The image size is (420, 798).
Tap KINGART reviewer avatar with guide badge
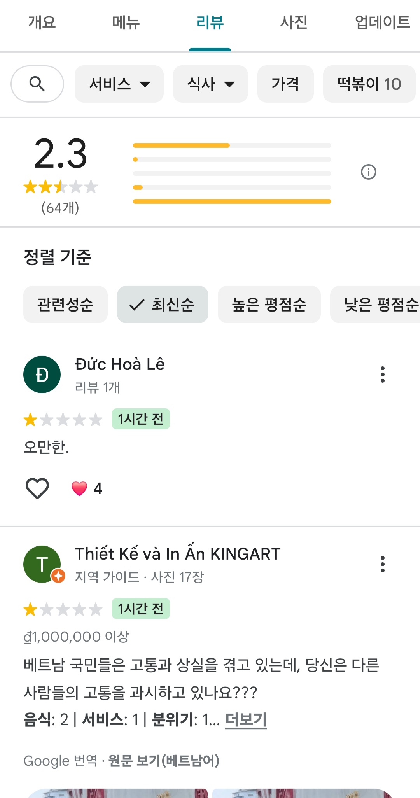click(x=42, y=564)
